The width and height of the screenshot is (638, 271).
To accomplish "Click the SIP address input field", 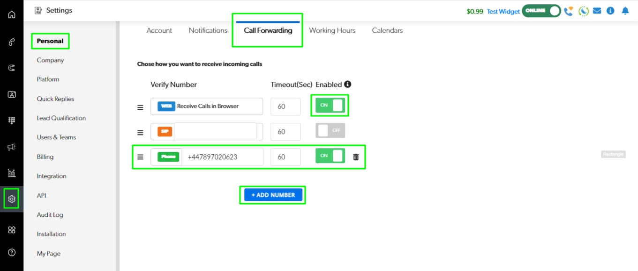I will 215,132.
